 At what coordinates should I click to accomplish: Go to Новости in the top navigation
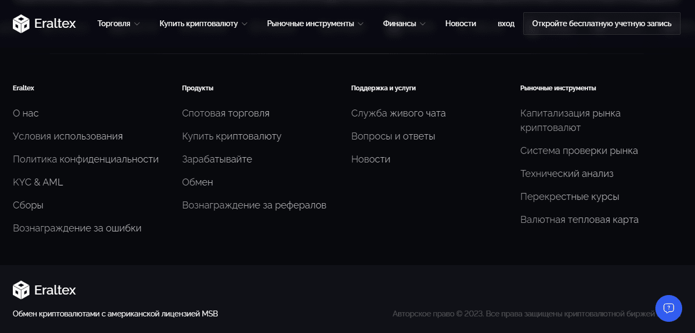point(460,24)
